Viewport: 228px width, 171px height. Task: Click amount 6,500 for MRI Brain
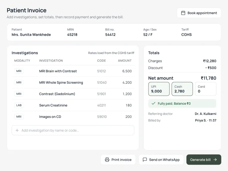click(127, 71)
